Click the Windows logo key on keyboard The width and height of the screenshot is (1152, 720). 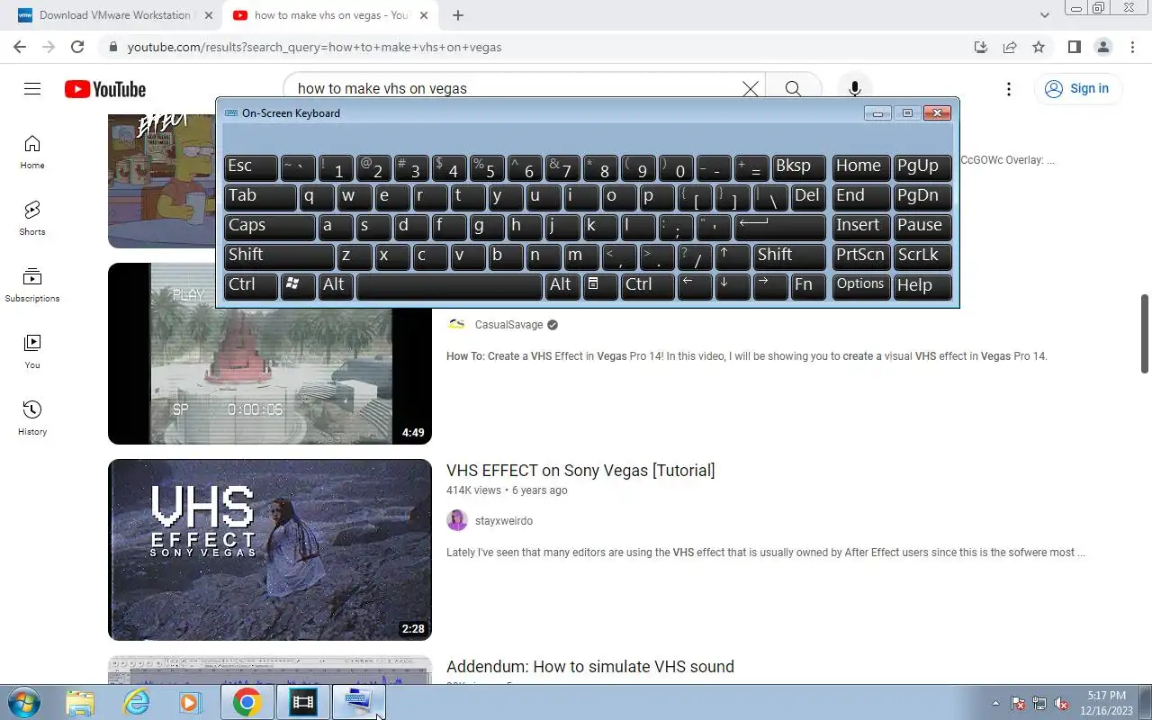click(298, 286)
